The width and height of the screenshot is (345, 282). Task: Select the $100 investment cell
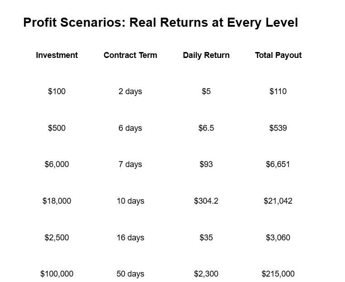[x=57, y=91]
